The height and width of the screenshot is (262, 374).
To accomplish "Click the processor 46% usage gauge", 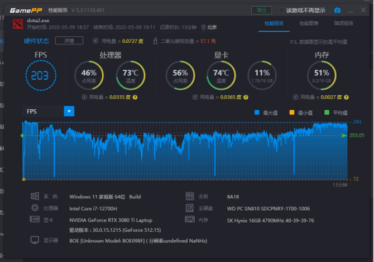I will pos(89,75).
